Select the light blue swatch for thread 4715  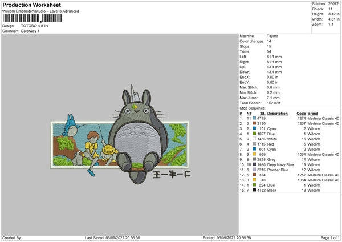pos(254,118)
